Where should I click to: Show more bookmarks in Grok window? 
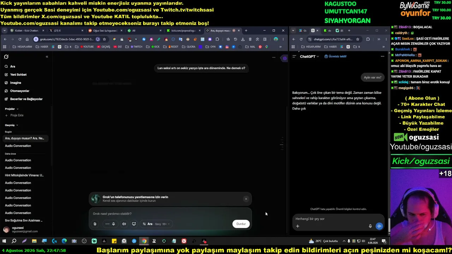point(281,47)
